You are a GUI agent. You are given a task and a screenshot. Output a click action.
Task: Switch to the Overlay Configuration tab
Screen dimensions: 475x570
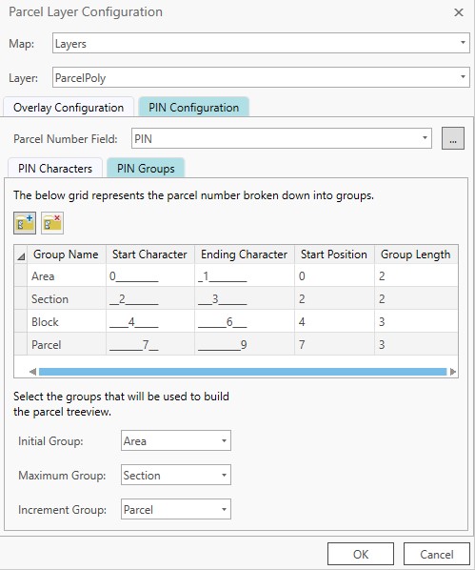(x=69, y=108)
